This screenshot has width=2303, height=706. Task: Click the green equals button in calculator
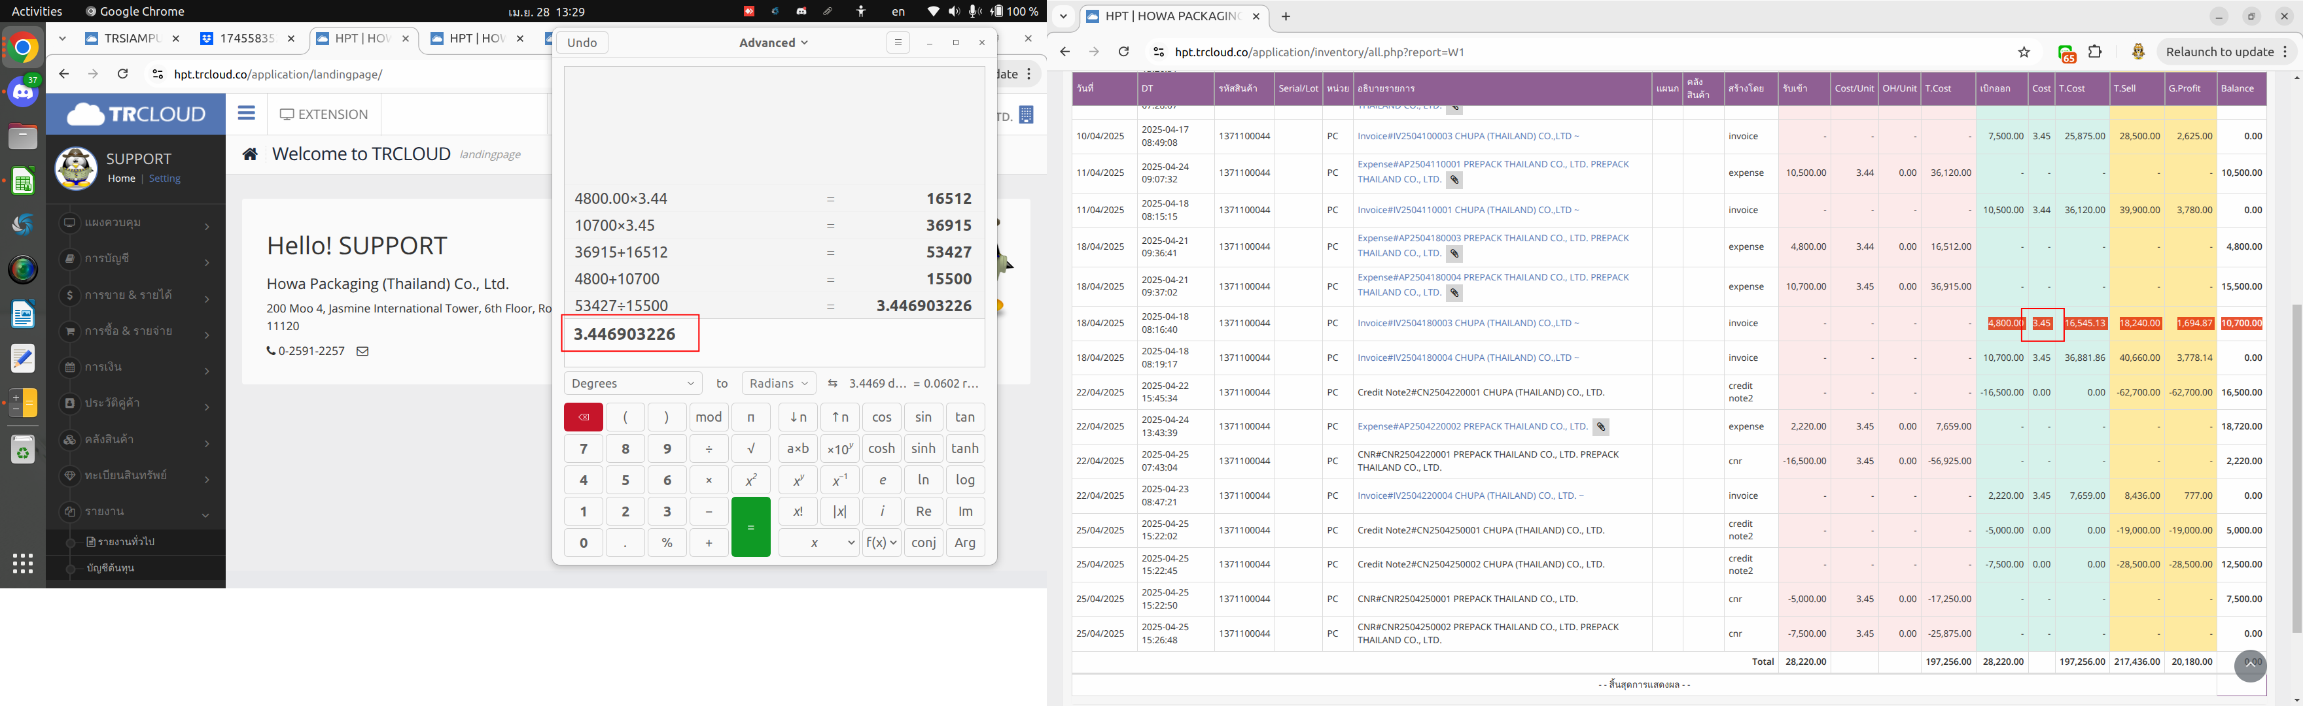click(751, 528)
